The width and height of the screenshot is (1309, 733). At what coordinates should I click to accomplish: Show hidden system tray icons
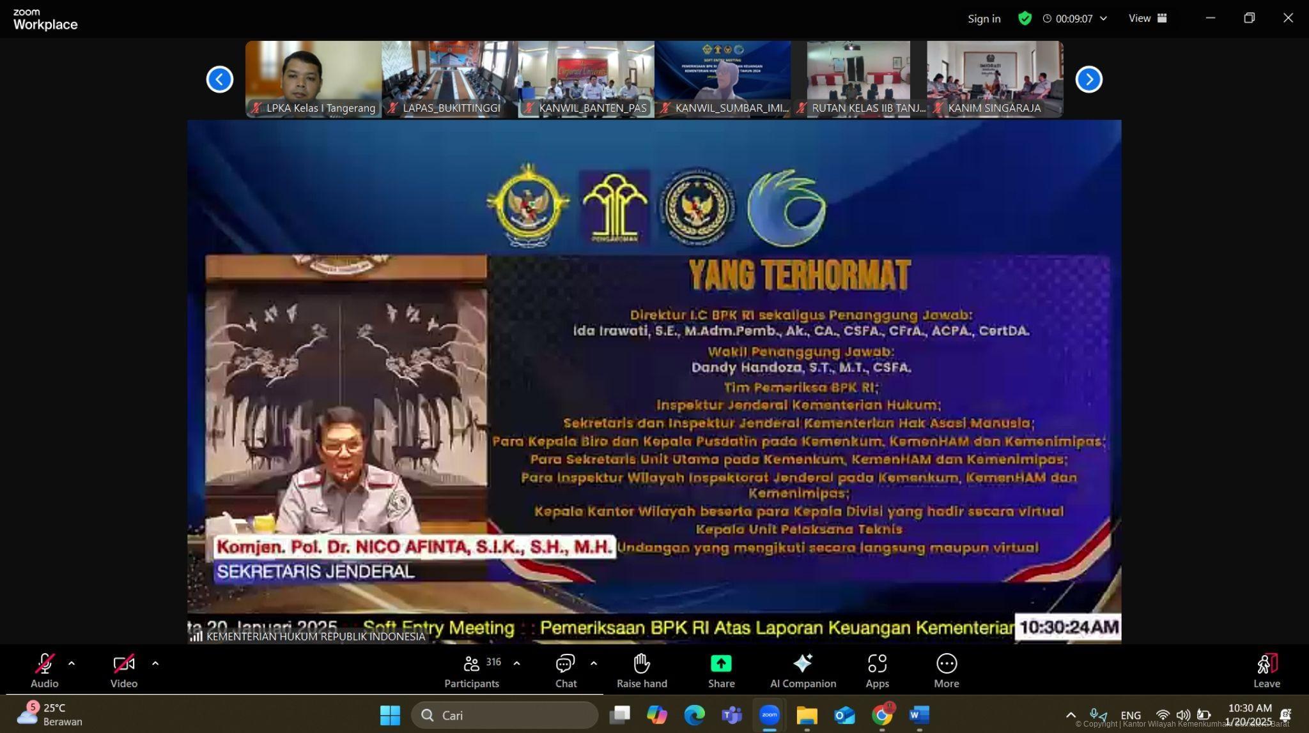[x=1071, y=715]
